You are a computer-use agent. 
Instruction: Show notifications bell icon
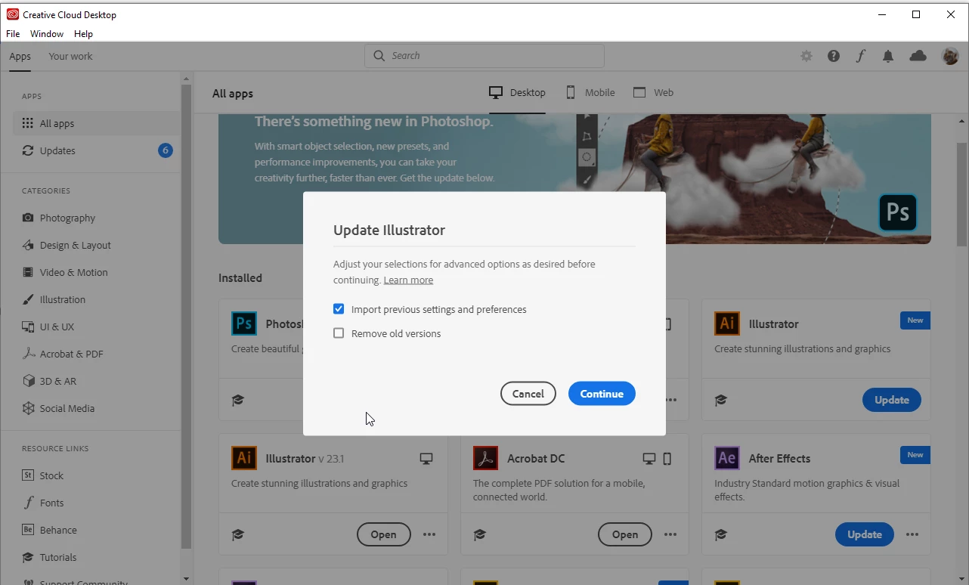888,56
